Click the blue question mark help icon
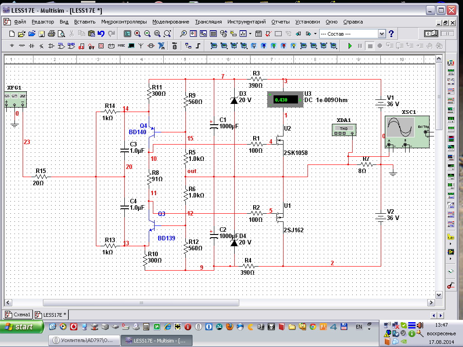The width and height of the screenshot is (463, 347). (392, 34)
